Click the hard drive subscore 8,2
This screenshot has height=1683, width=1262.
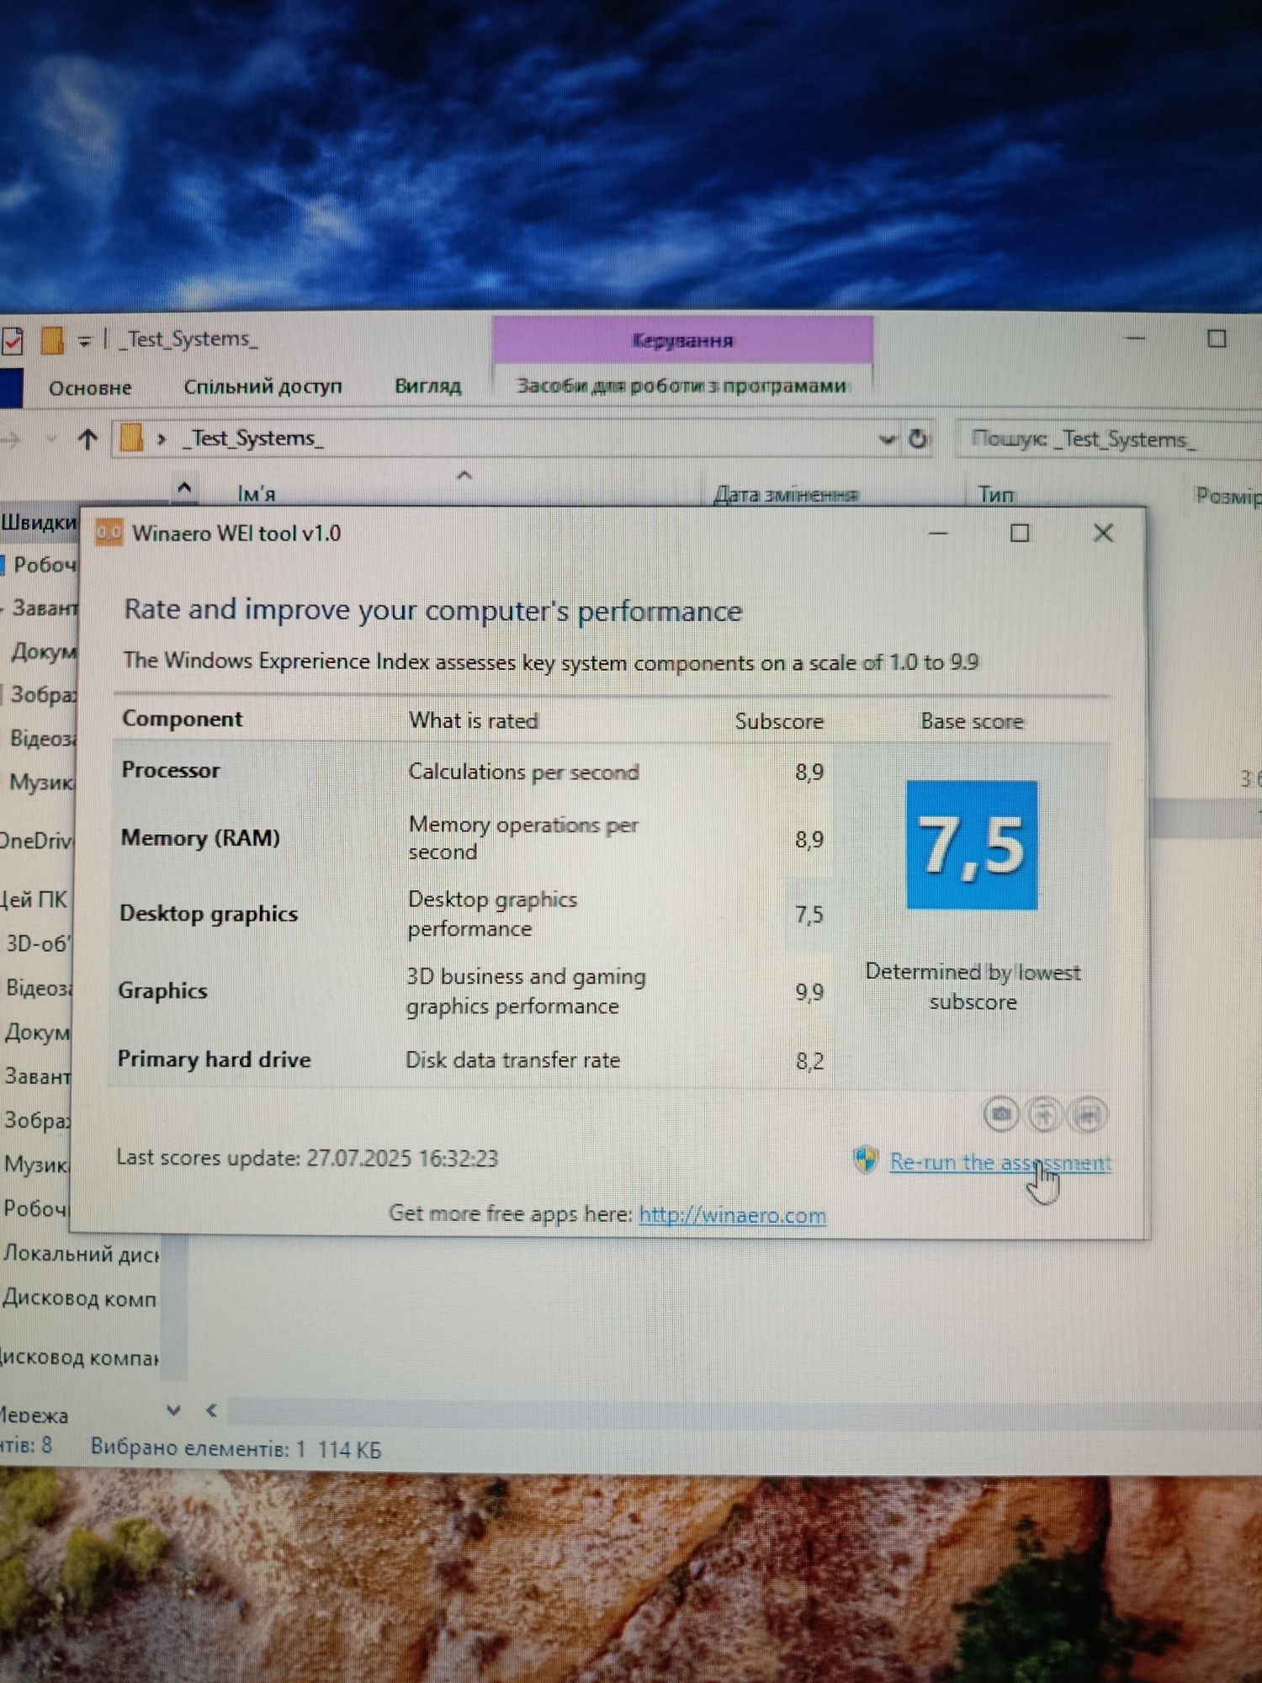pos(809,1061)
